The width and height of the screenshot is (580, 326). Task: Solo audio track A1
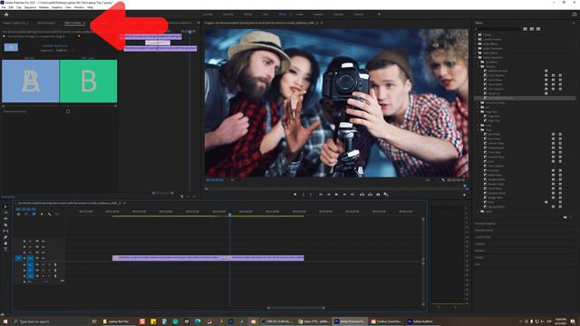click(x=49, y=264)
